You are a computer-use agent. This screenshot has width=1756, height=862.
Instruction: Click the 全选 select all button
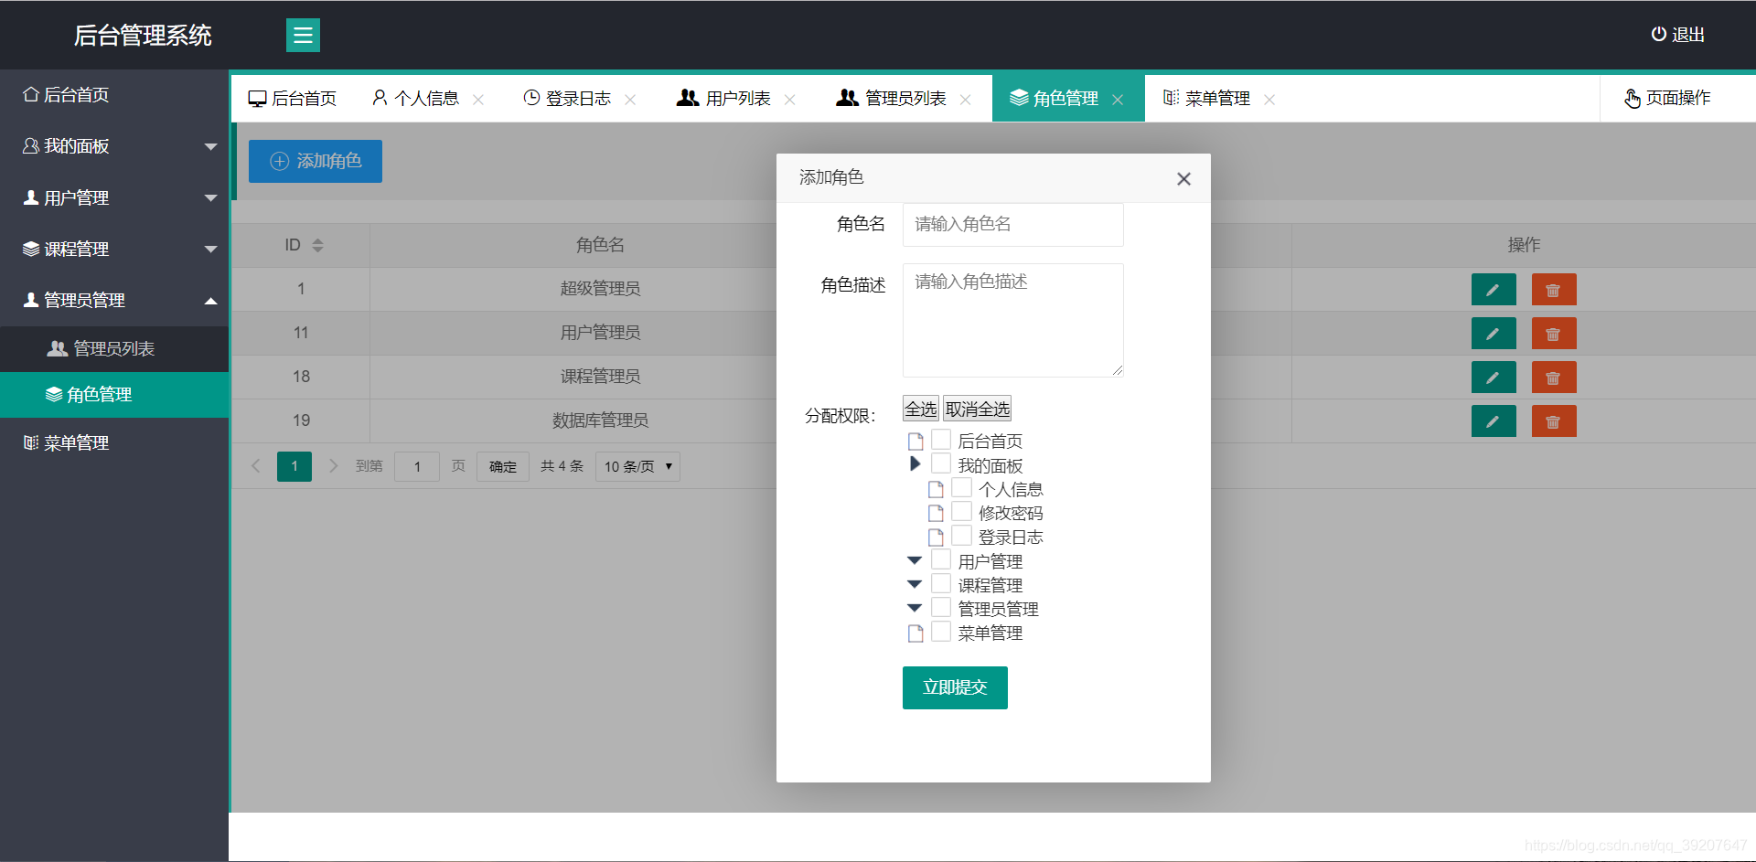pyautogui.click(x=921, y=409)
